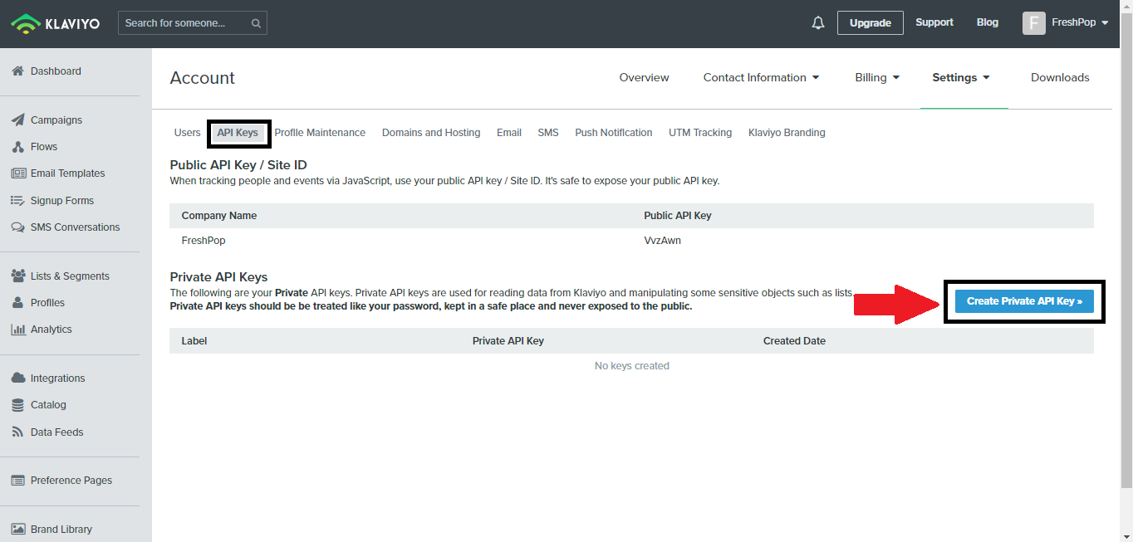Viewport: 1133px width, 542px height.
Task: Select the API Keys sub-tab
Action: point(238,133)
